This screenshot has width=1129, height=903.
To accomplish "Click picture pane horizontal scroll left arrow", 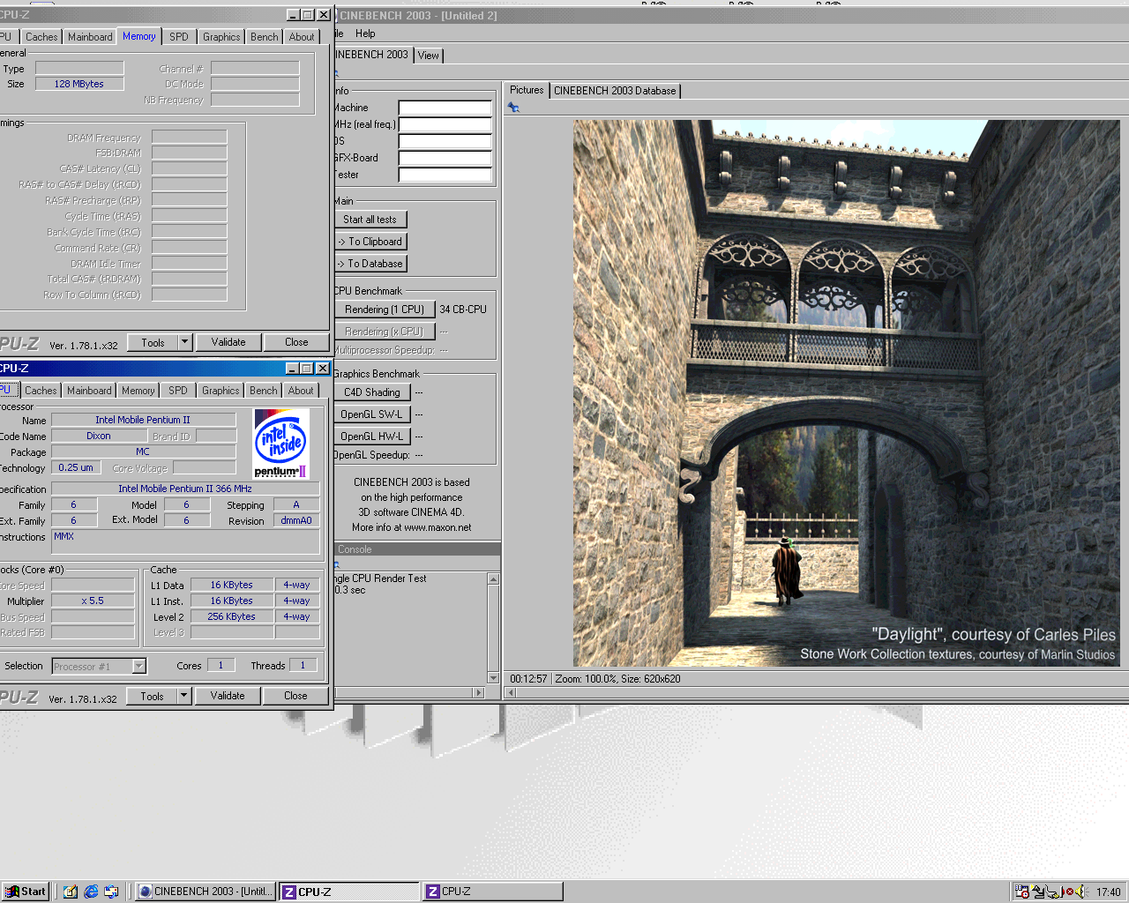I will (511, 693).
